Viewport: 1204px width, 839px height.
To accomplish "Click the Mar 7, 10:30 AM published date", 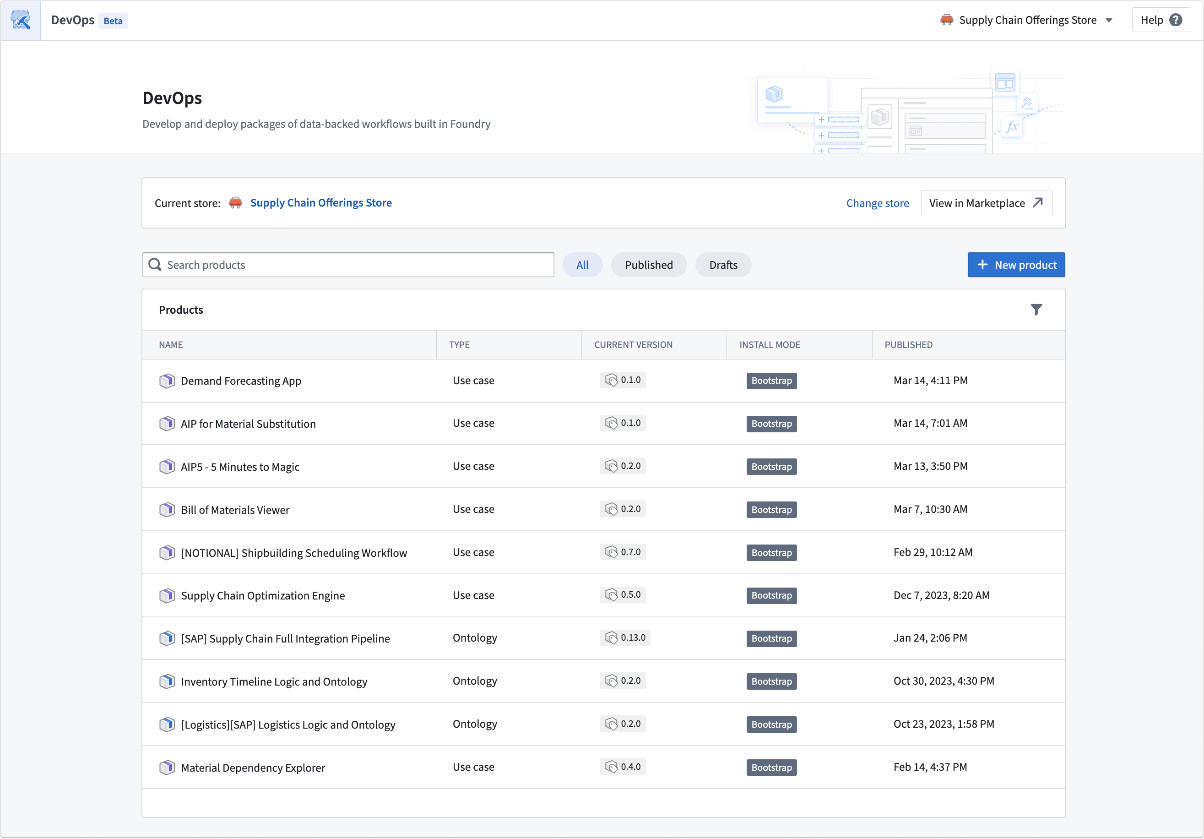I will [930, 509].
